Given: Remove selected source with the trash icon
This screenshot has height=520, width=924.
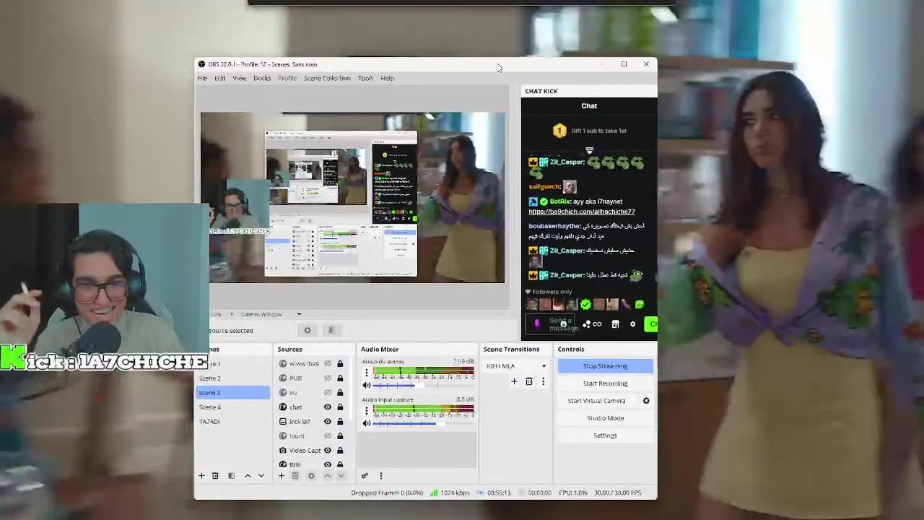Looking at the screenshot, I should coord(295,475).
